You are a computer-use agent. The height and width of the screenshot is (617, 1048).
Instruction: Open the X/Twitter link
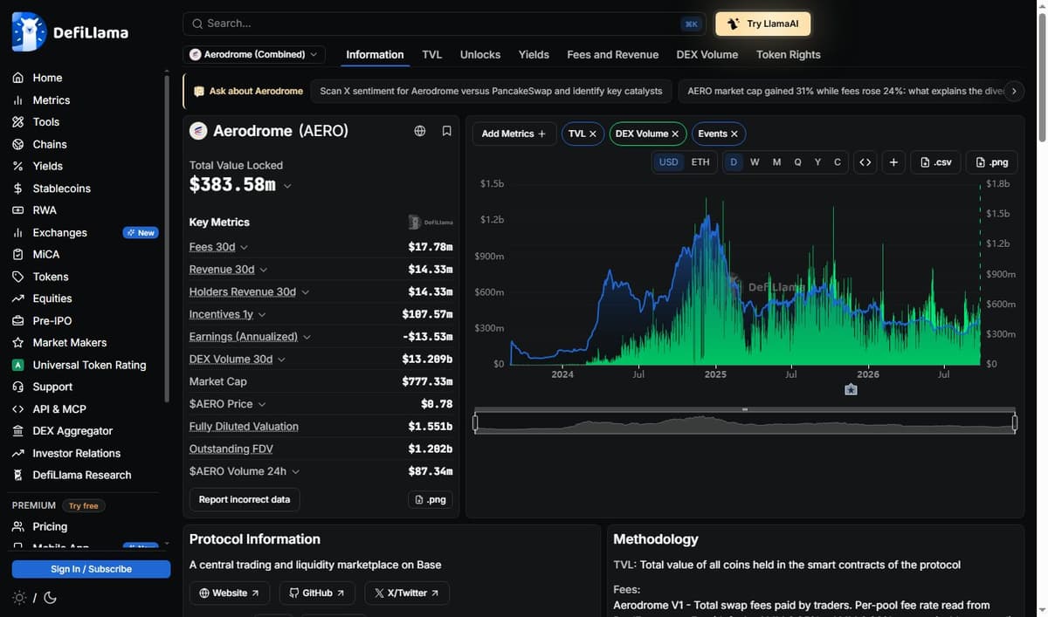coord(407,593)
